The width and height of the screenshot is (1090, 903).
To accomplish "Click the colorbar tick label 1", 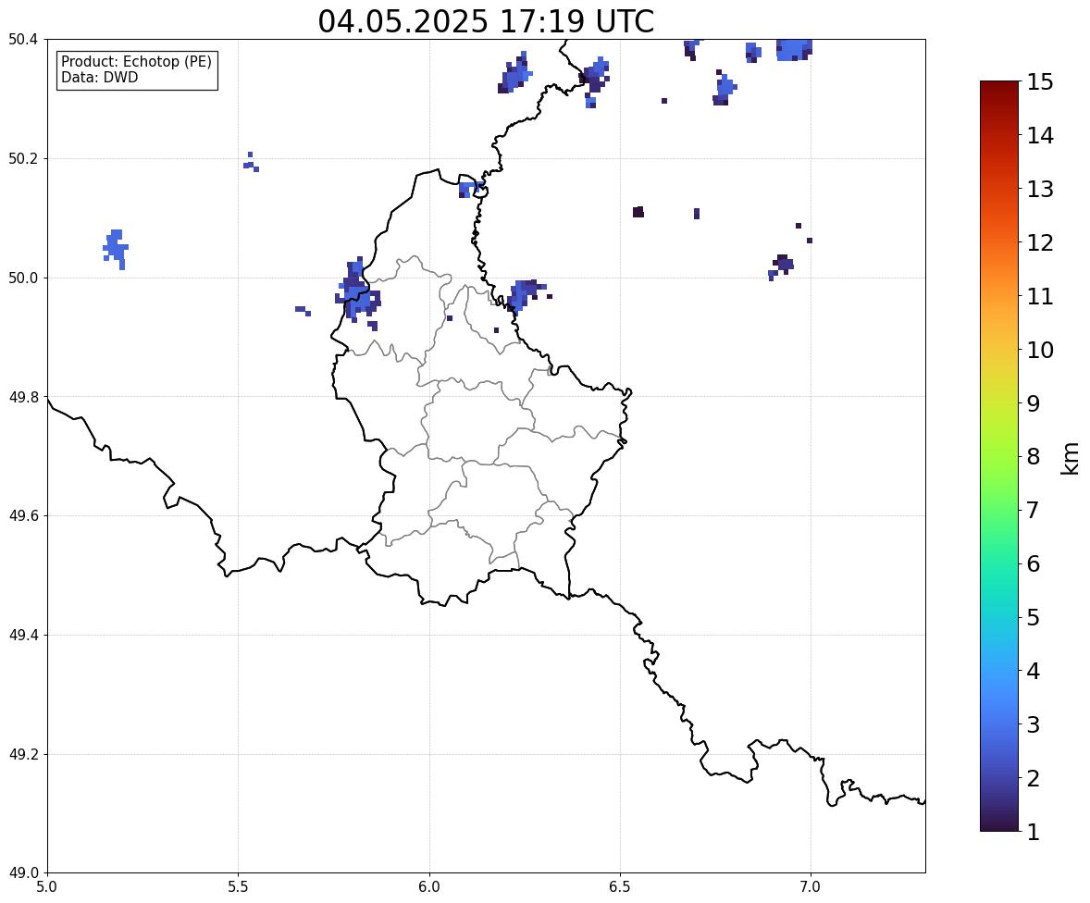I will pyautogui.click(x=1034, y=832).
